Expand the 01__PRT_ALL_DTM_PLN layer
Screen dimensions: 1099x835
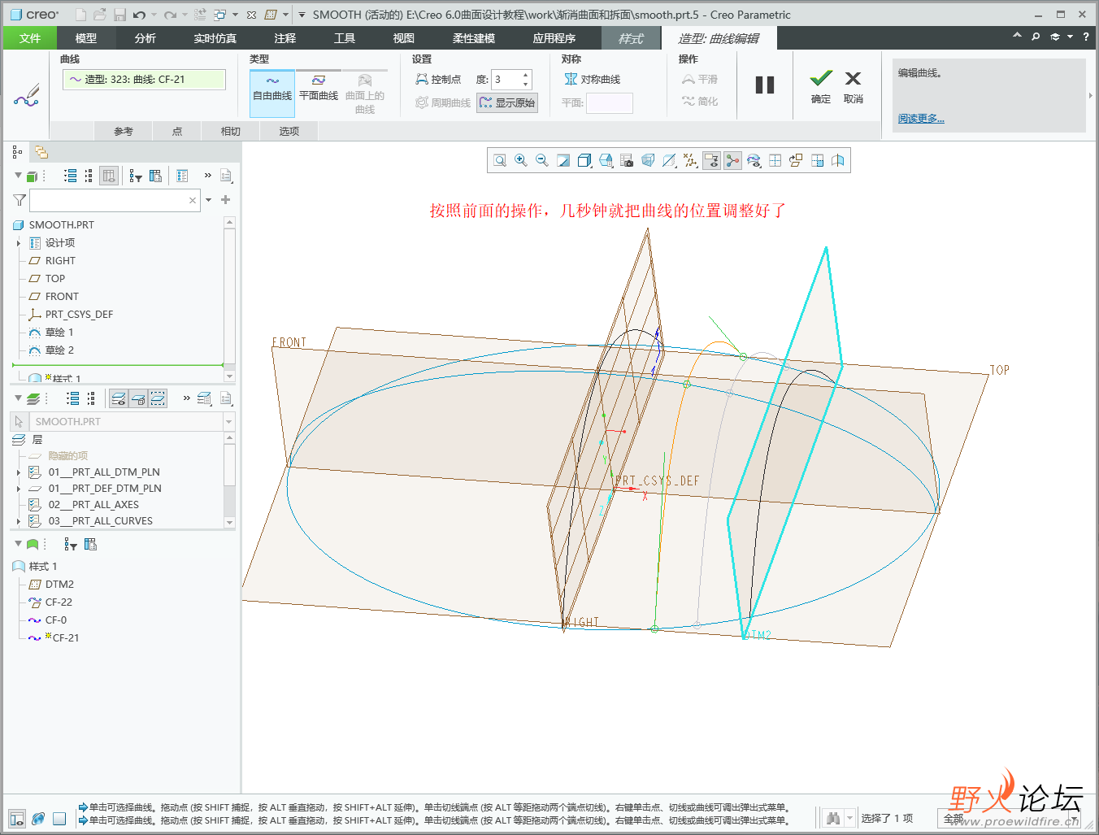[19, 472]
